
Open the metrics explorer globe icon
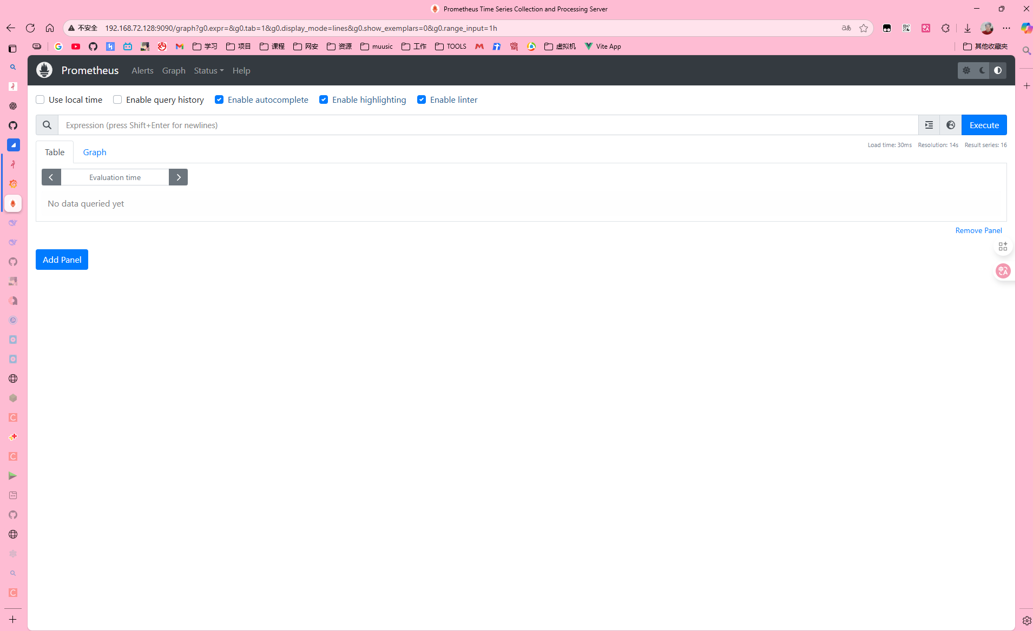951,125
